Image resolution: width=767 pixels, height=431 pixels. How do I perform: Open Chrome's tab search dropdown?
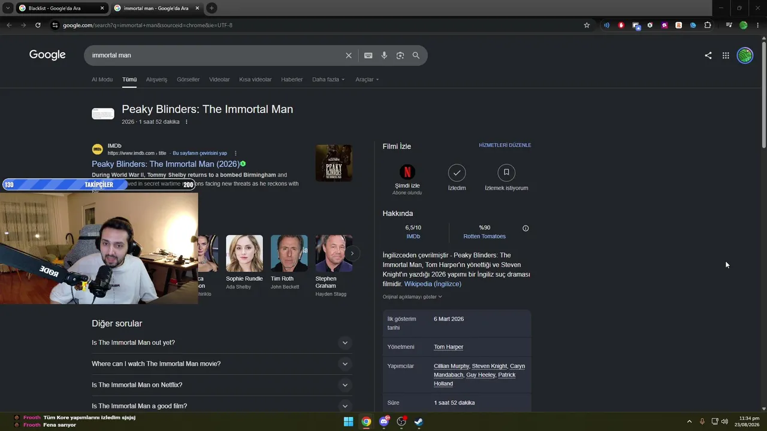(x=8, y=8)
